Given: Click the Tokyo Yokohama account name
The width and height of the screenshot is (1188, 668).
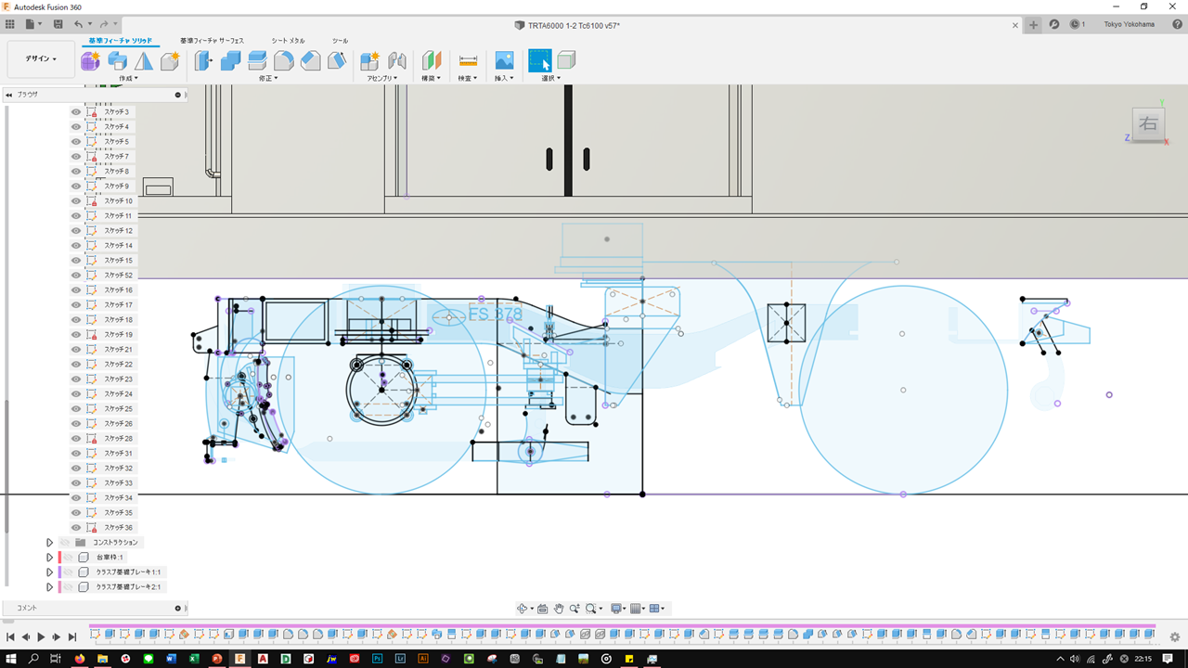Looking at the screenshot, I should [x=1129, y=24].
